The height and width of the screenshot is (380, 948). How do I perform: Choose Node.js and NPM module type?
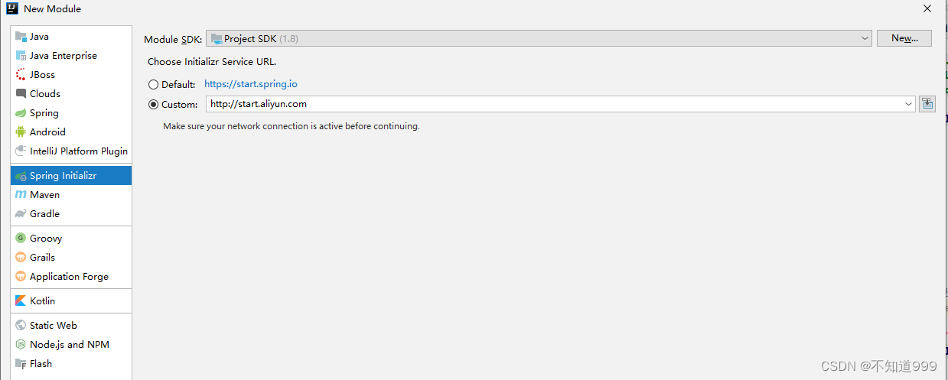(x=71, y=345)
